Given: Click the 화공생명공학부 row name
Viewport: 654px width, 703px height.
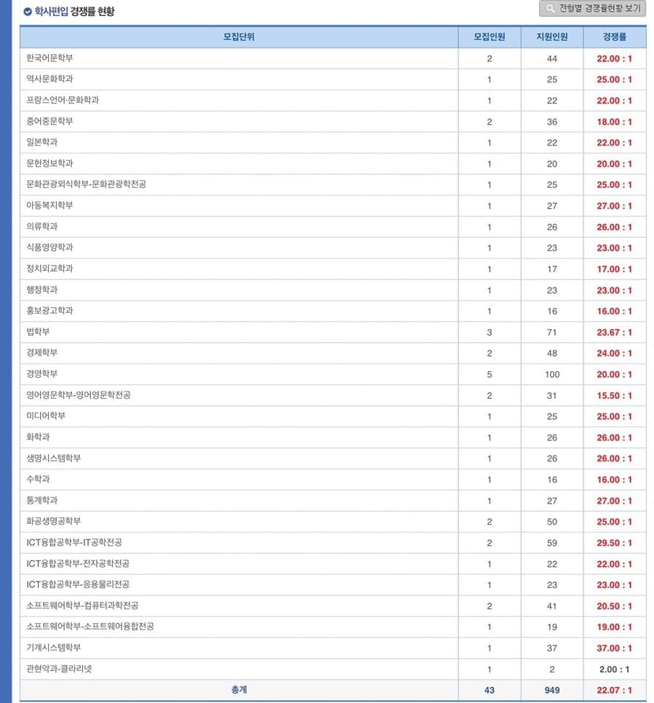Looking at the screenshot, I should [53, 521].
